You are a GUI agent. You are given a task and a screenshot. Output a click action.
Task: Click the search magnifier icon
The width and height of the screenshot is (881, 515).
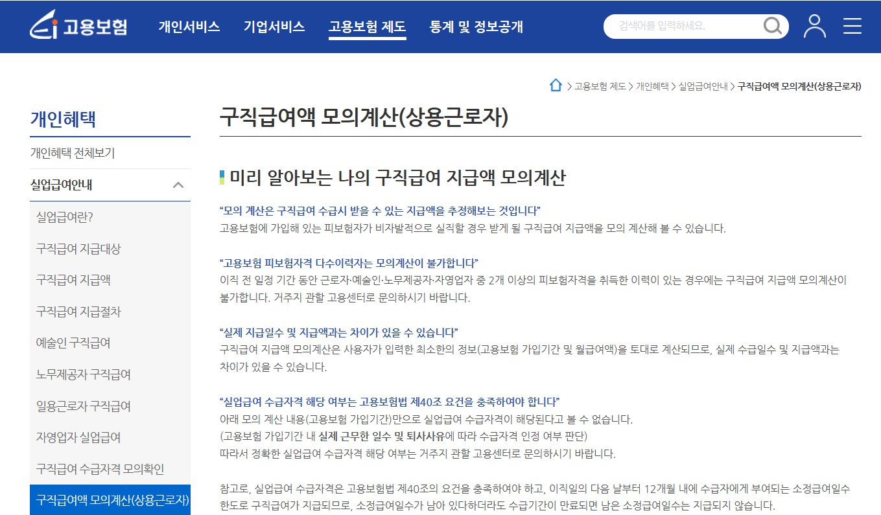(772, 27)
